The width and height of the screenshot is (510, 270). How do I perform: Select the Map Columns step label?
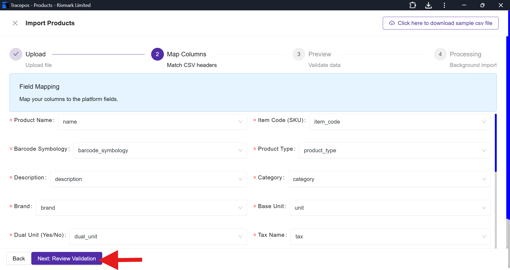(x=186, y=54)
